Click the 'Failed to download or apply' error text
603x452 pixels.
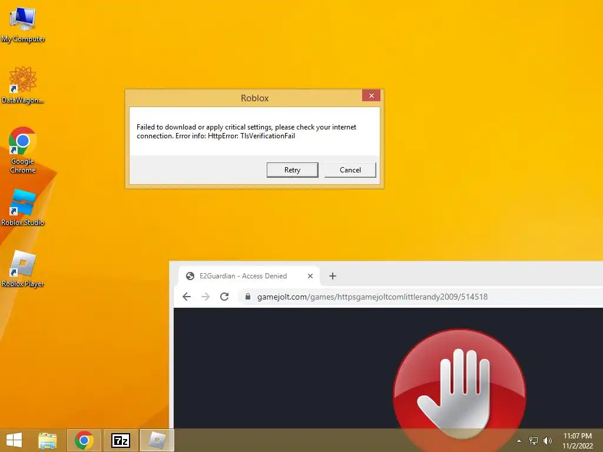pyautogui.click(x=247, y=131)
